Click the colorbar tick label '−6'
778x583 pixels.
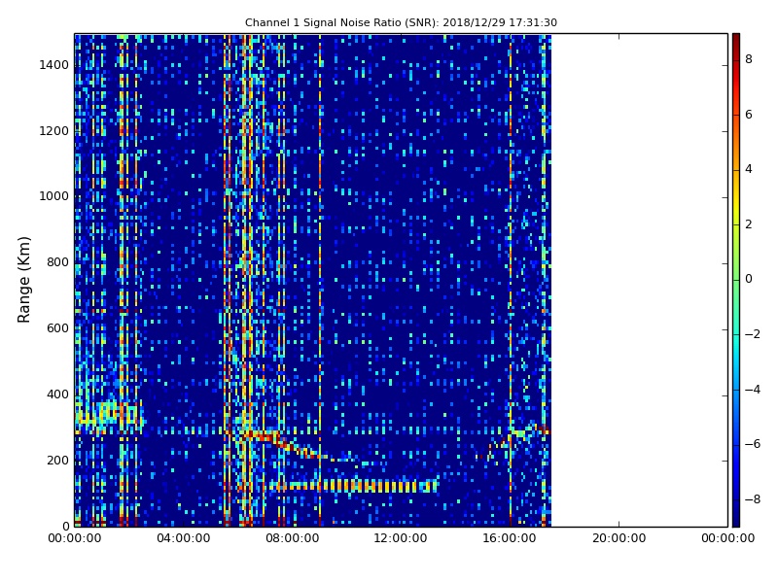coord(753,444)
